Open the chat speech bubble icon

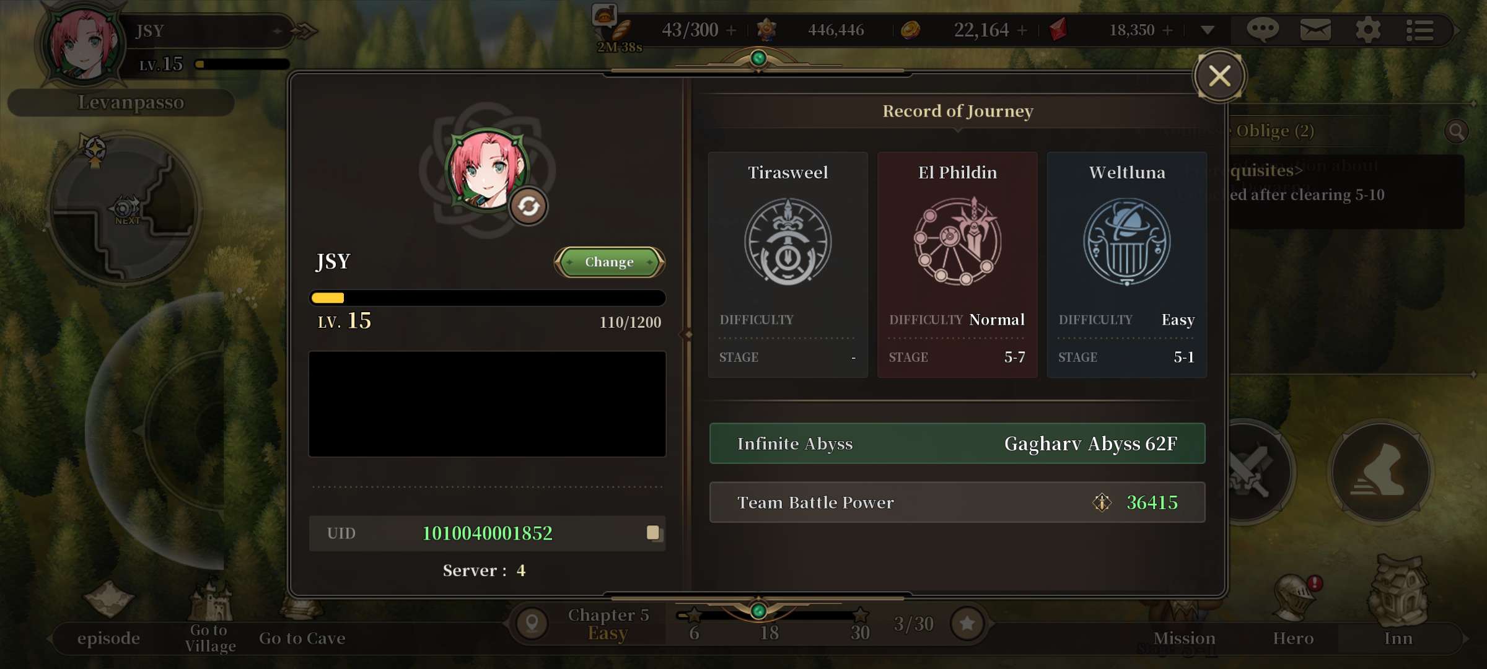(1262, 29)
